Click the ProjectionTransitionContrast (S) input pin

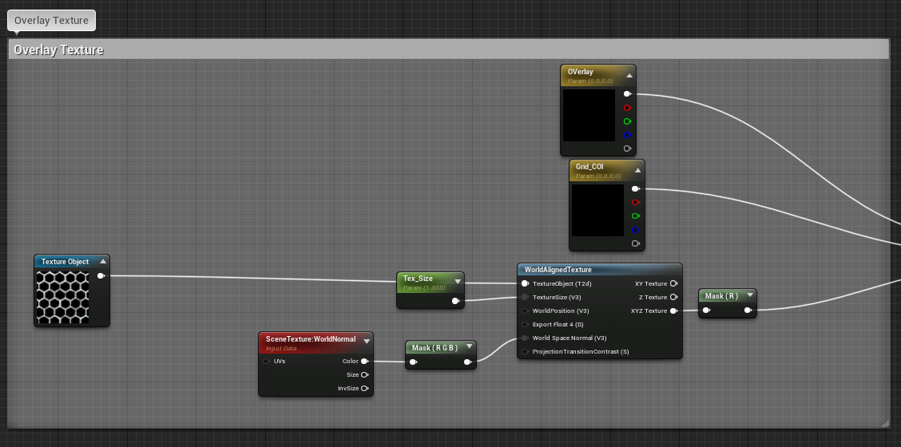pyautogui.click(x=525, y=352)
